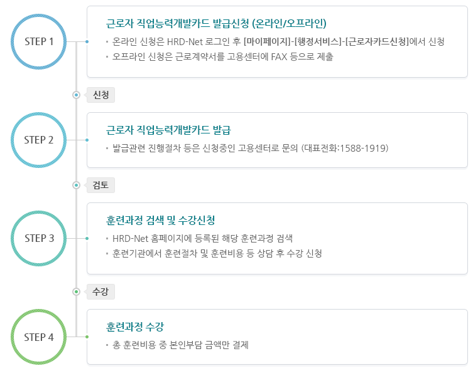Select the 검토 stage label
The height and width of the screenshot is (371, 473).
point(101,185)
